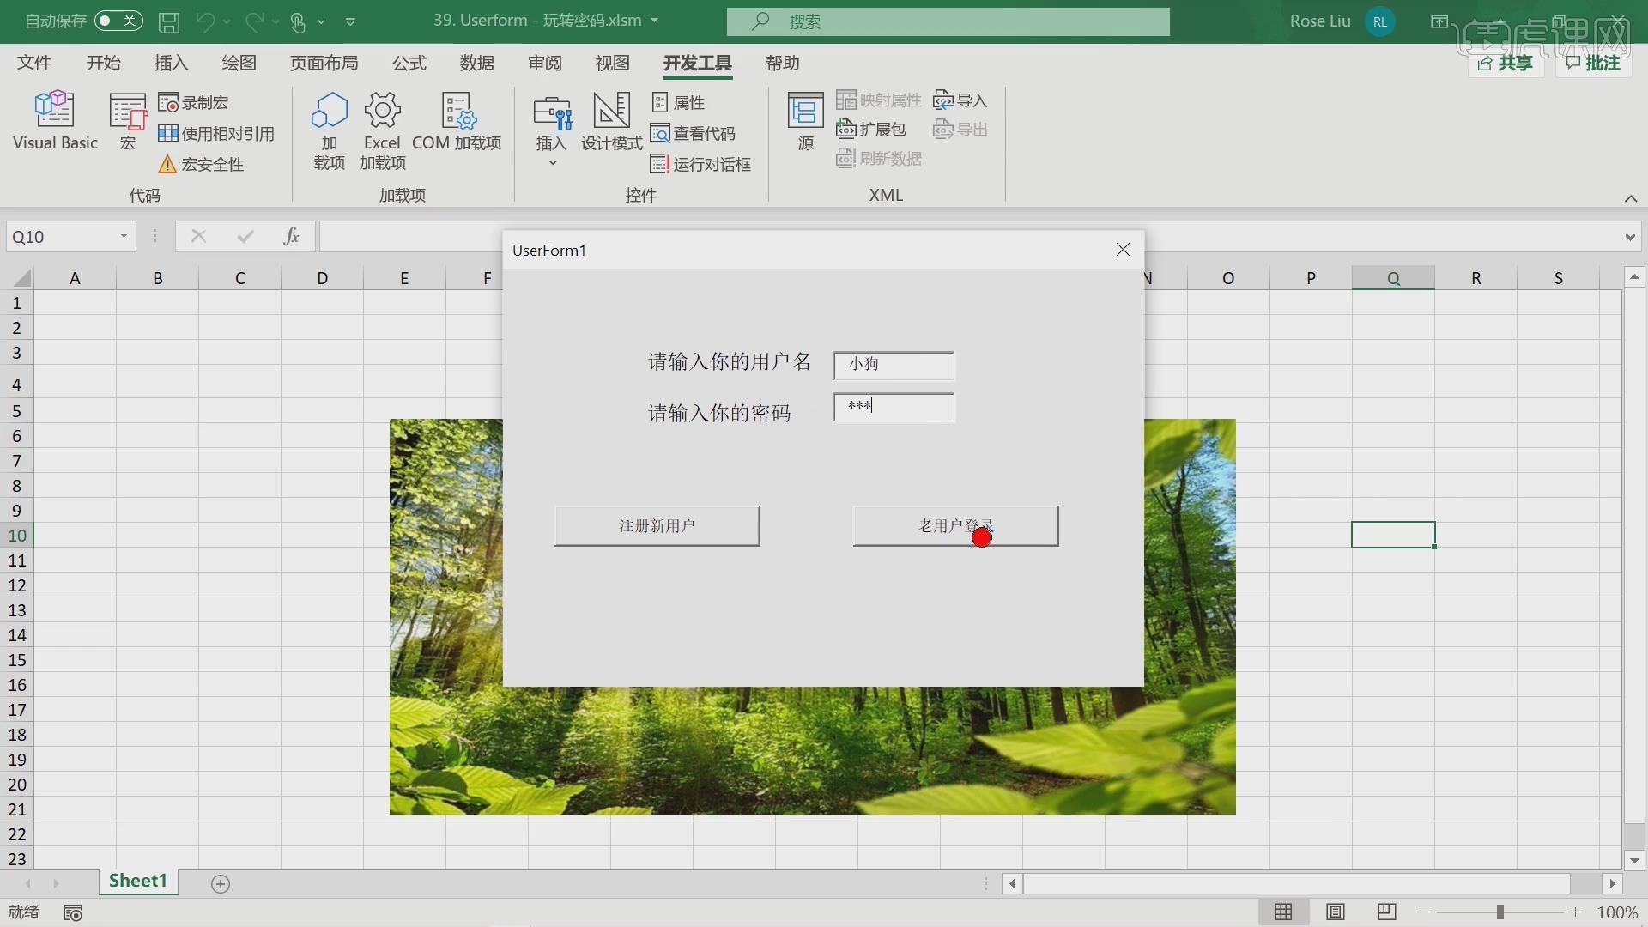Add a new sheet with the plus button
The image size is (1648, 927).
point(221,883)
